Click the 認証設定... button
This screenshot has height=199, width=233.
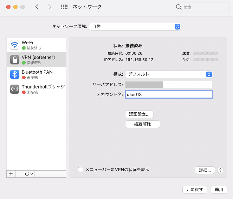click(139, 114)
